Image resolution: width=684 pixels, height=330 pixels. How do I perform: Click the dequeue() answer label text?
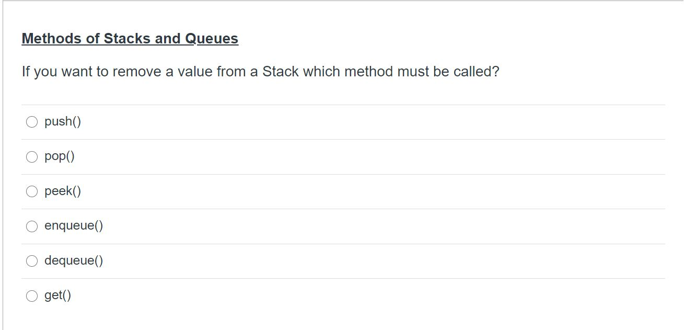(x=74, y=260)
